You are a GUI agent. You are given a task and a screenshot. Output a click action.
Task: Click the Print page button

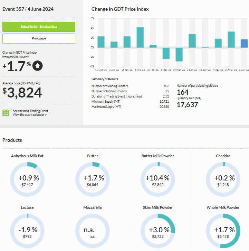[x=39, y=38]
